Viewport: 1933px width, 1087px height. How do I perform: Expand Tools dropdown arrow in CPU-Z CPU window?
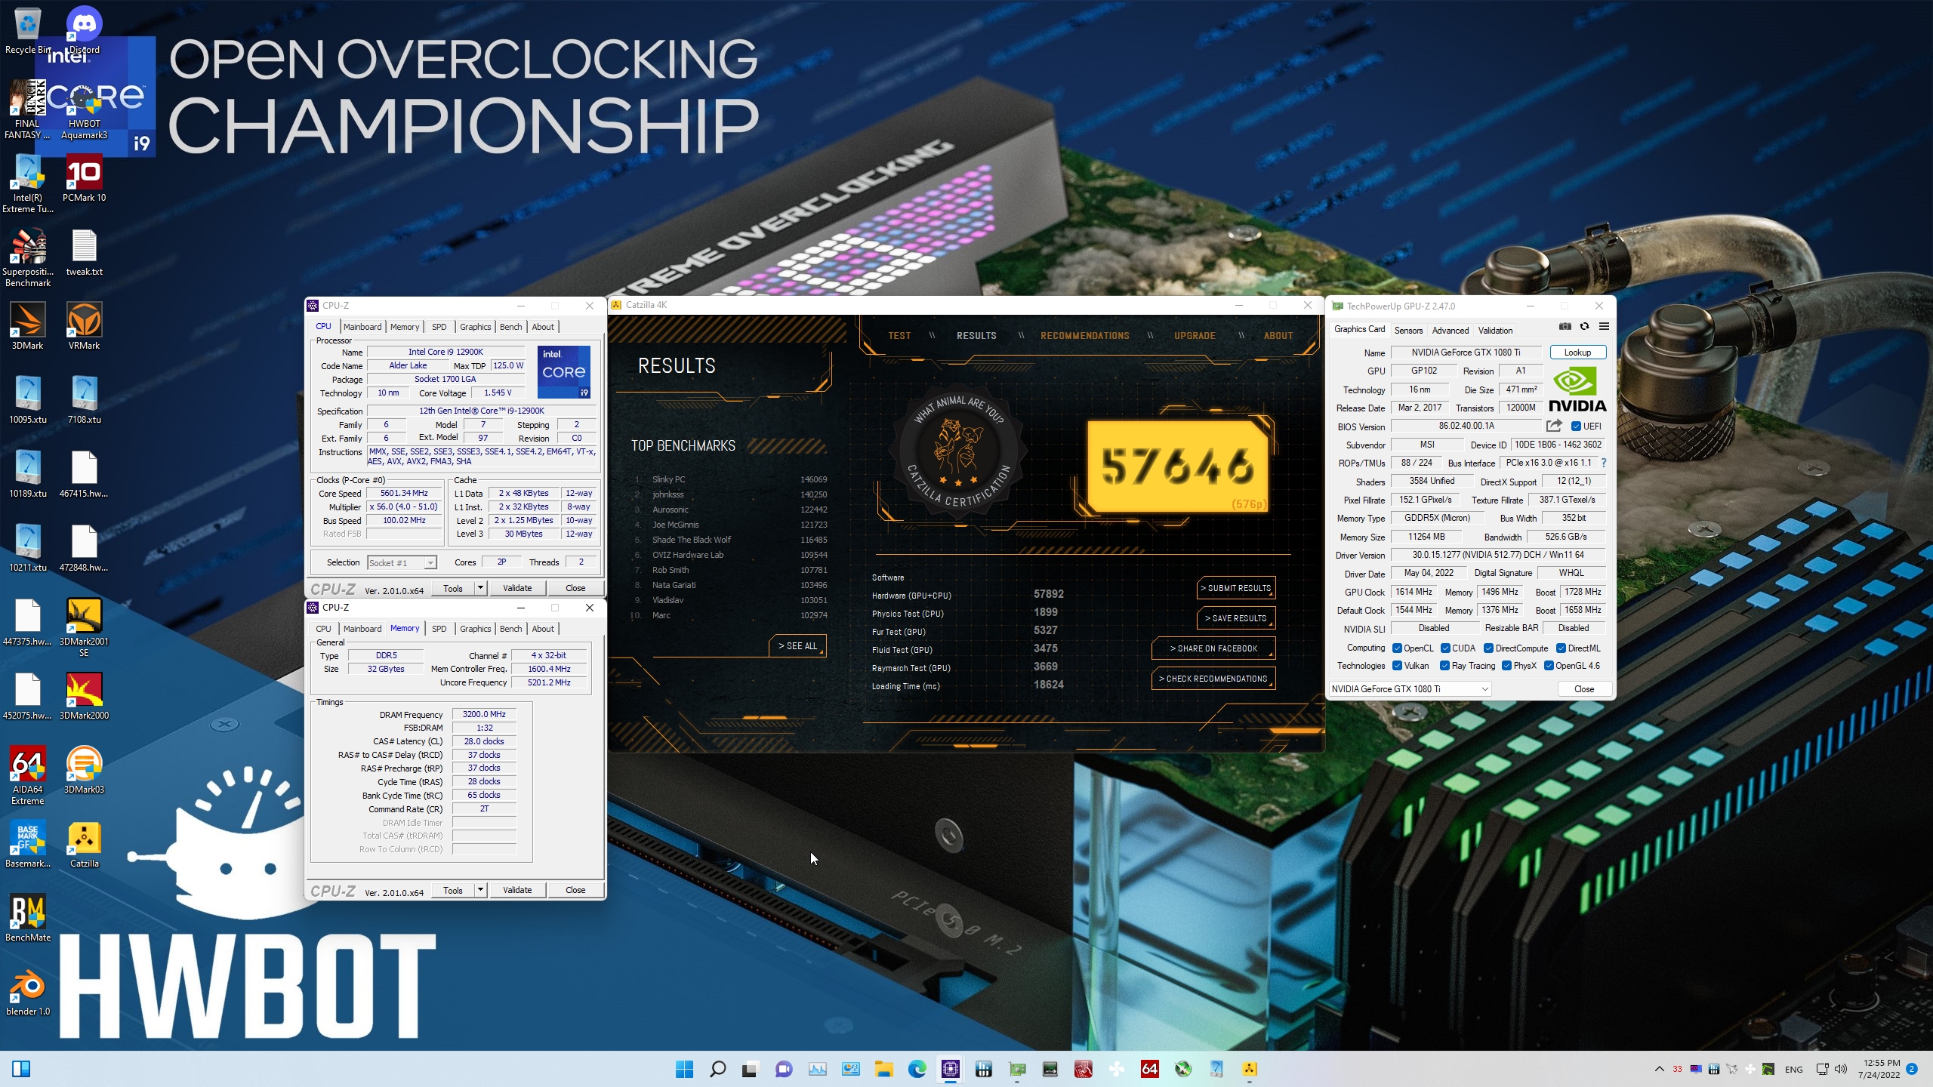pos(479,587)
